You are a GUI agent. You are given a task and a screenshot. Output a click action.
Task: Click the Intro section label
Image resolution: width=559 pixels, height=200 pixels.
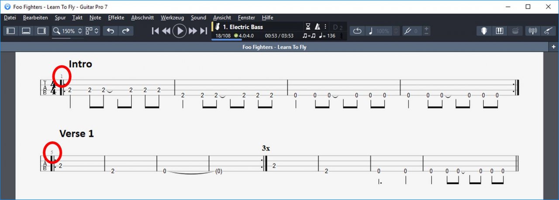point(80,64)
